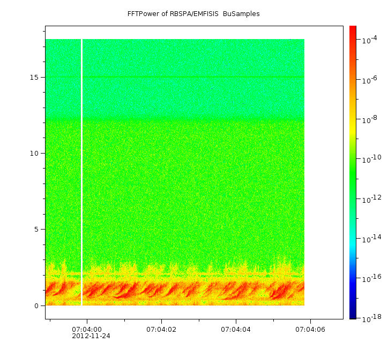Click the time label '07:04:00'
This screenshot has height=351, width=388.
[87, 330]
